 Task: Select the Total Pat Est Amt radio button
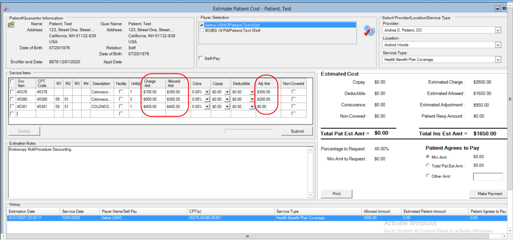pyautogui.click(x=427, y=166)
